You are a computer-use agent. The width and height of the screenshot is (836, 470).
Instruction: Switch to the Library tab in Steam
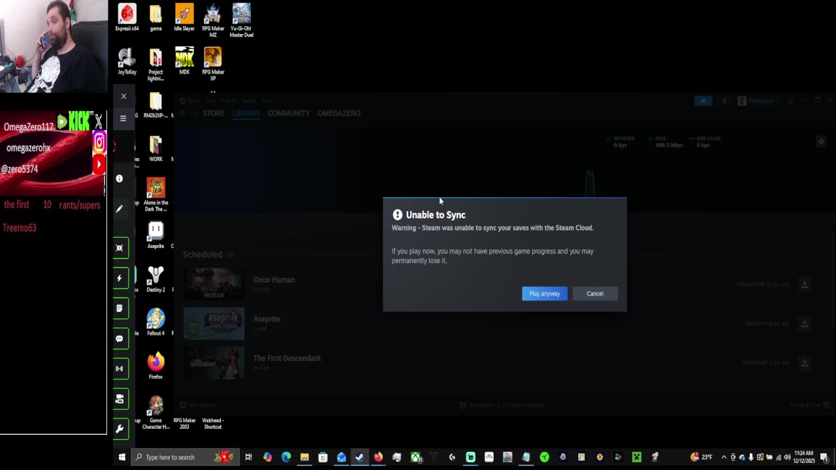click(x=246, y=113)
